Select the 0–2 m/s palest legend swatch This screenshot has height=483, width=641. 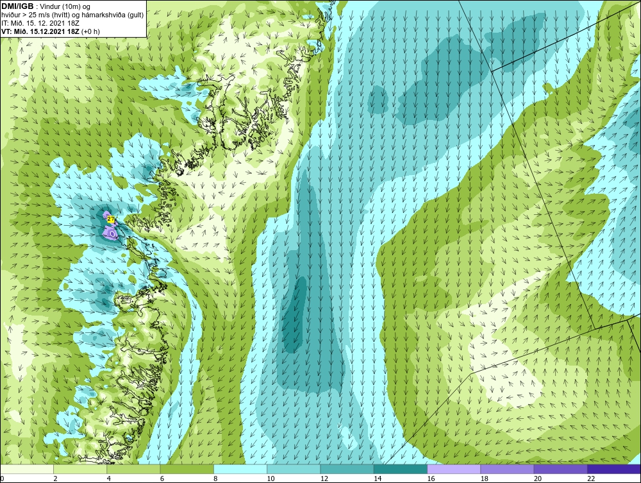[27, 469]
